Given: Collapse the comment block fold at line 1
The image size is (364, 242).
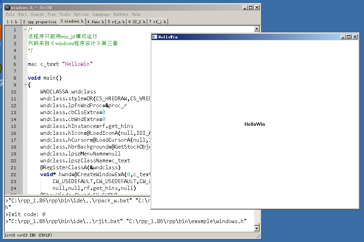Looking at the screenshot, I should pyautogui.click(x=25, y=30).
